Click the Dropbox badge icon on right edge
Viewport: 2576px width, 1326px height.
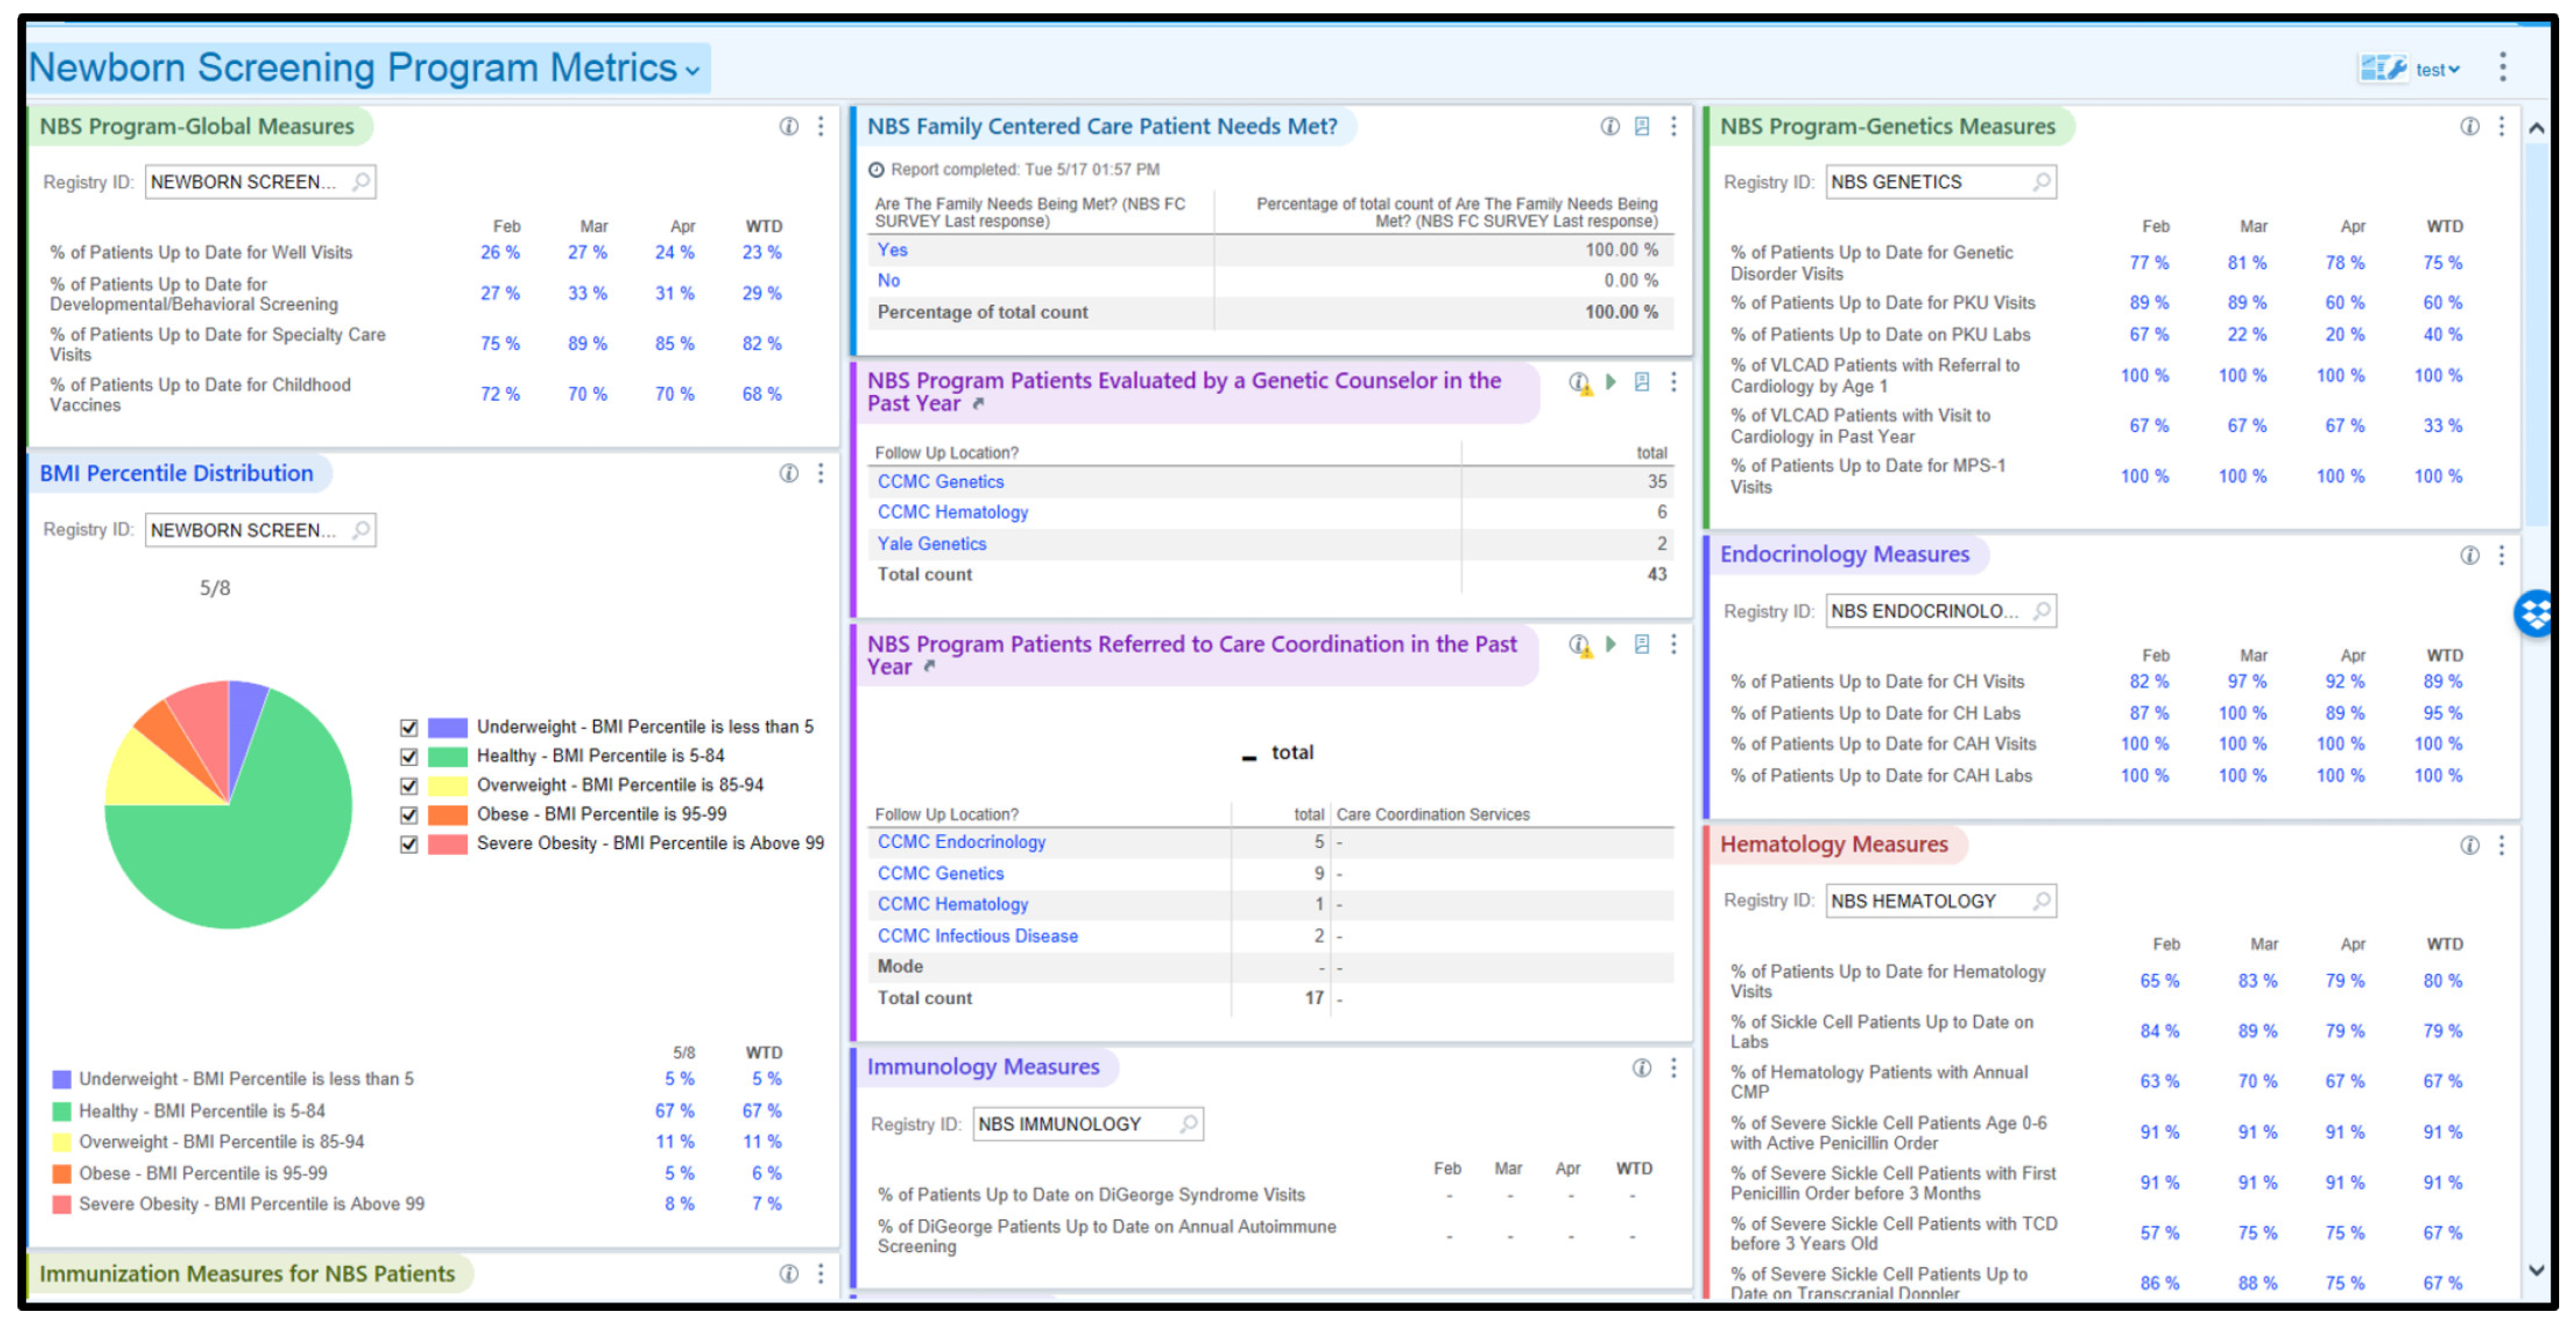click(x=2535, y=613)
